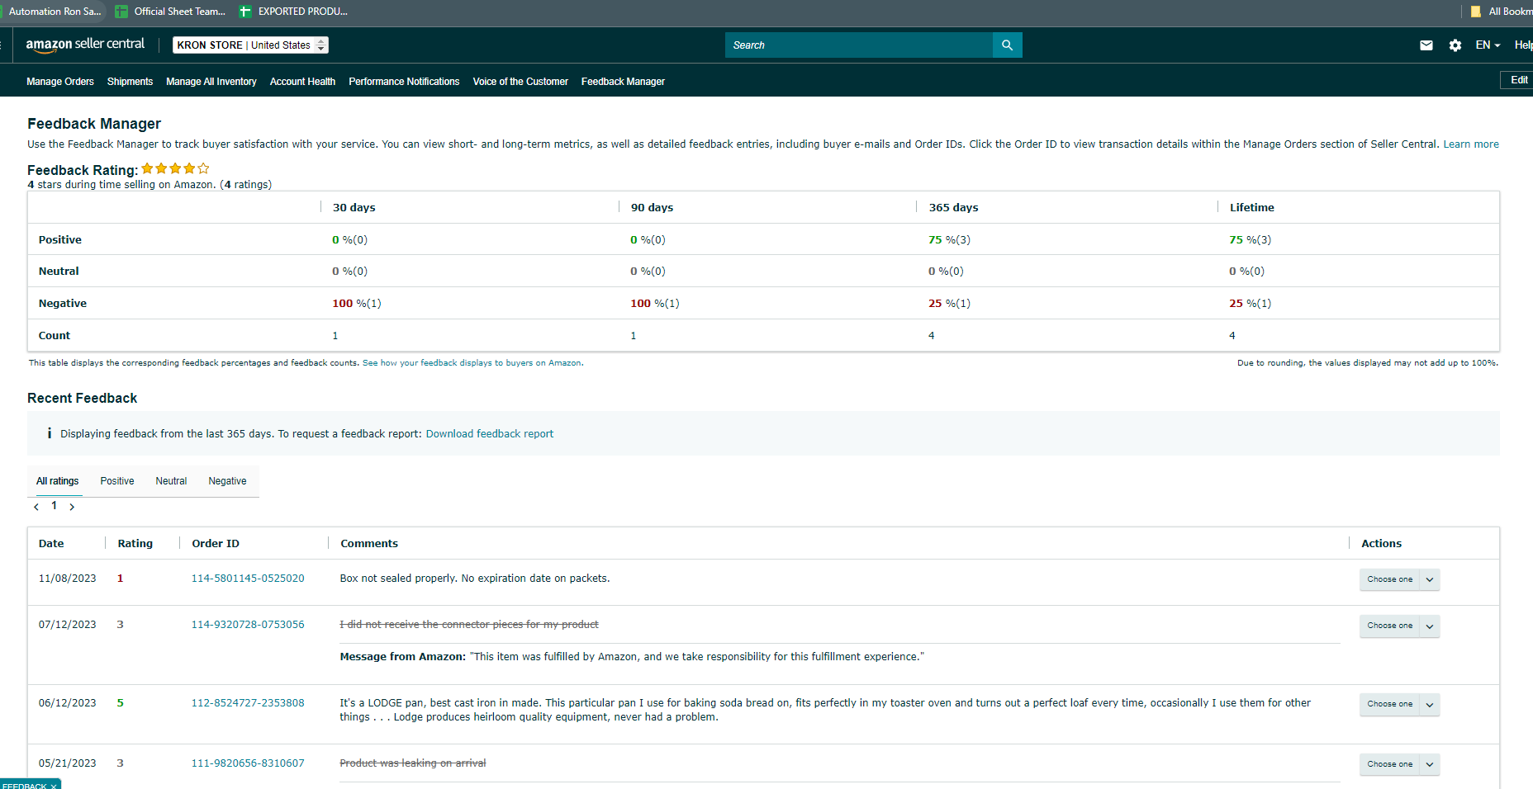Open order 114-5801145-0525020 link
The height and width of the screenshot is (789, 1533).
point(248,579)
